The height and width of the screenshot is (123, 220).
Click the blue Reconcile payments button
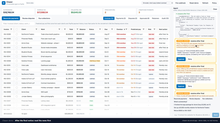tap(11, 18)
